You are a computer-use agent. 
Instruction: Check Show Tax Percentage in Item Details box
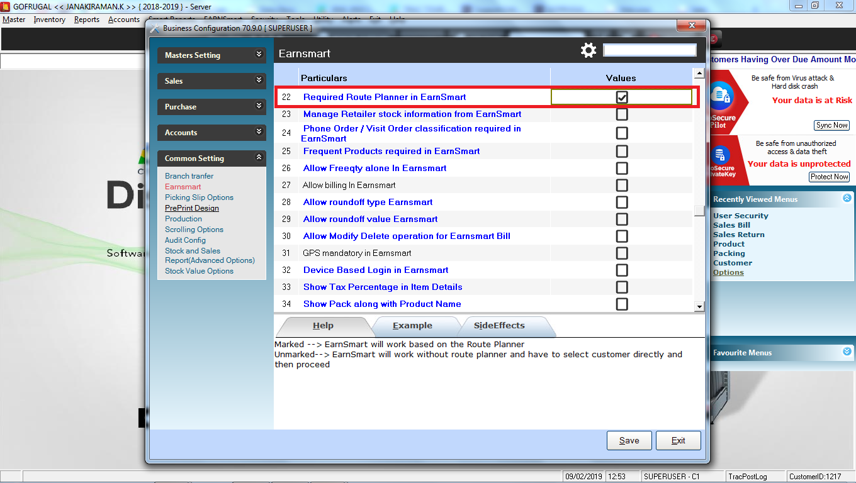(x=622, y=287)
